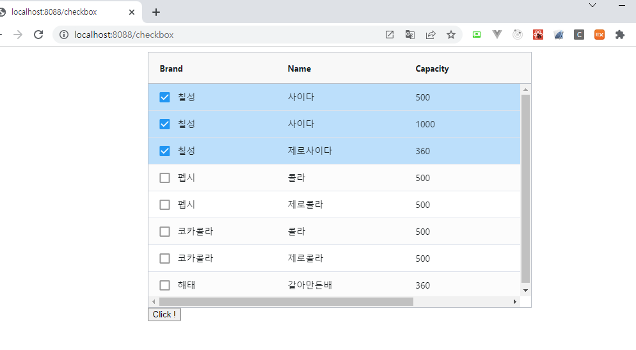This screenshot has width=636, height=350.
Task: Click the 갈아만든배 name cell
Action: [310, 285]
